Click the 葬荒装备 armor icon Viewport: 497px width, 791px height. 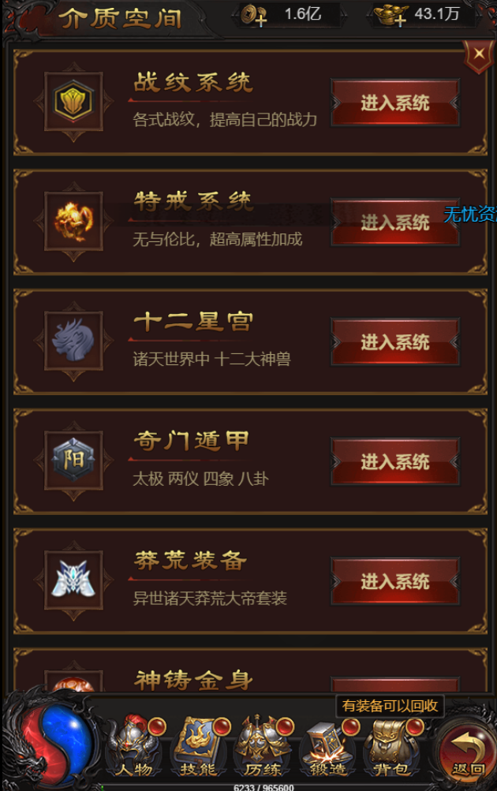73,580
